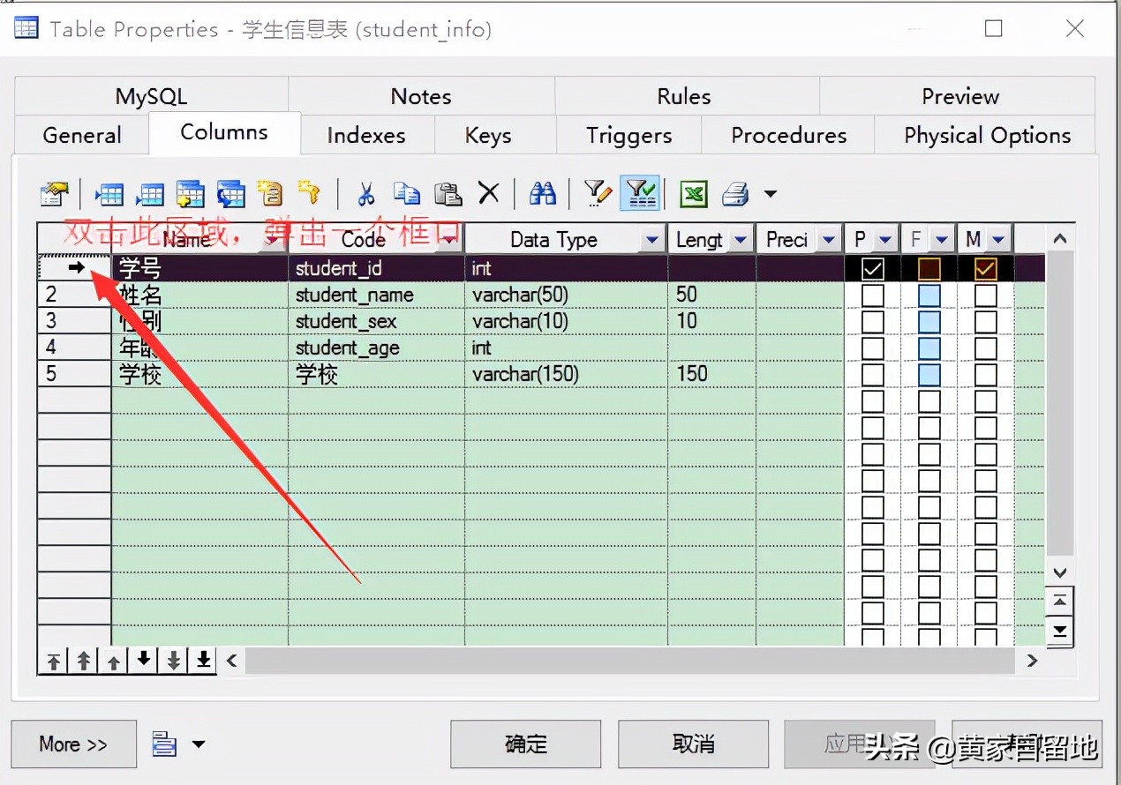This screenshot has width=1121, height=785.
Task: Enable the F checkbox for student_age
Action: click(x=929, y=348)
